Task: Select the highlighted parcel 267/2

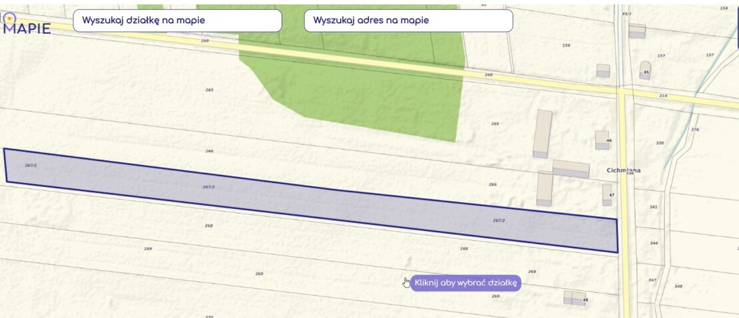Action: pos(311,201)
